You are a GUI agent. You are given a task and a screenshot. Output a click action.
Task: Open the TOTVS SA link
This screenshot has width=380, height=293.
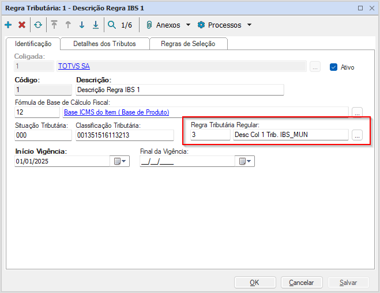coord(74,66)
